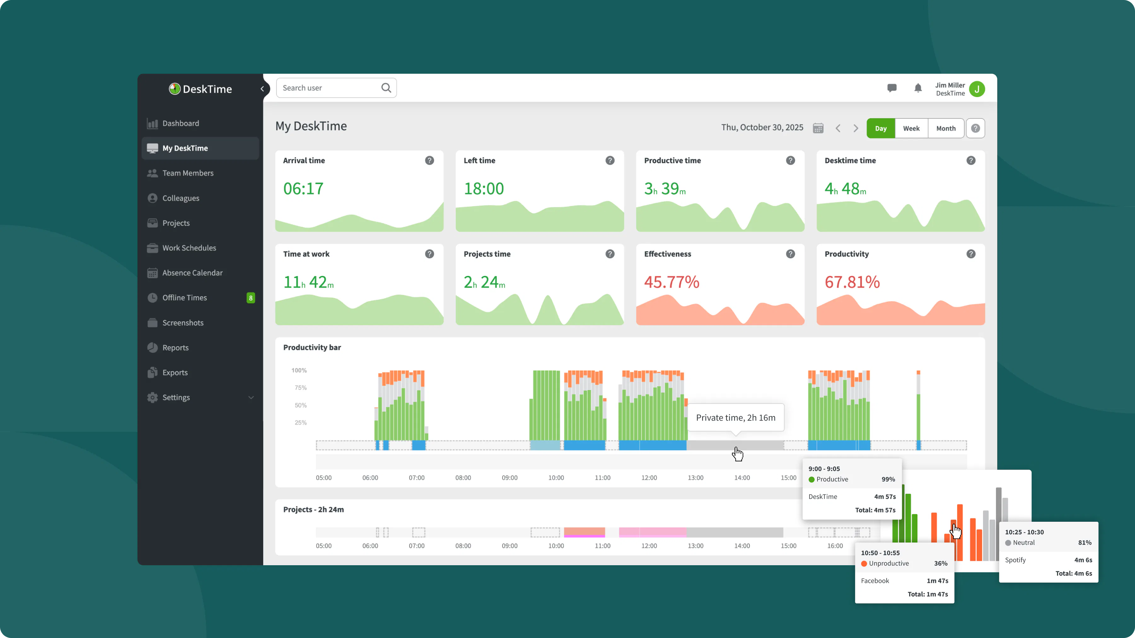
Task: Open the calendar date picker icon
Action: (818, 128)
